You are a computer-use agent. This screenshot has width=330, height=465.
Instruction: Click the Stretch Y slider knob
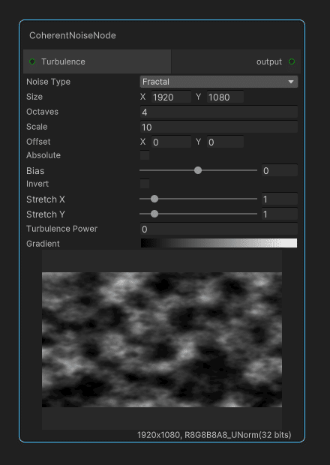coord(154,214)
